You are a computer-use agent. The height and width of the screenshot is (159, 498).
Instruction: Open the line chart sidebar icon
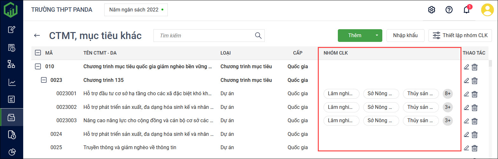11,83
